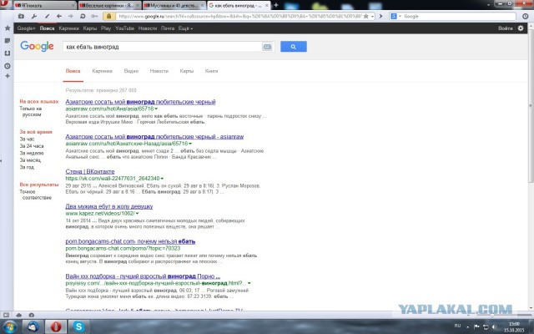534x334 pixels.
Task: Click the camera icon in status bar
Action: pos(32,315)
